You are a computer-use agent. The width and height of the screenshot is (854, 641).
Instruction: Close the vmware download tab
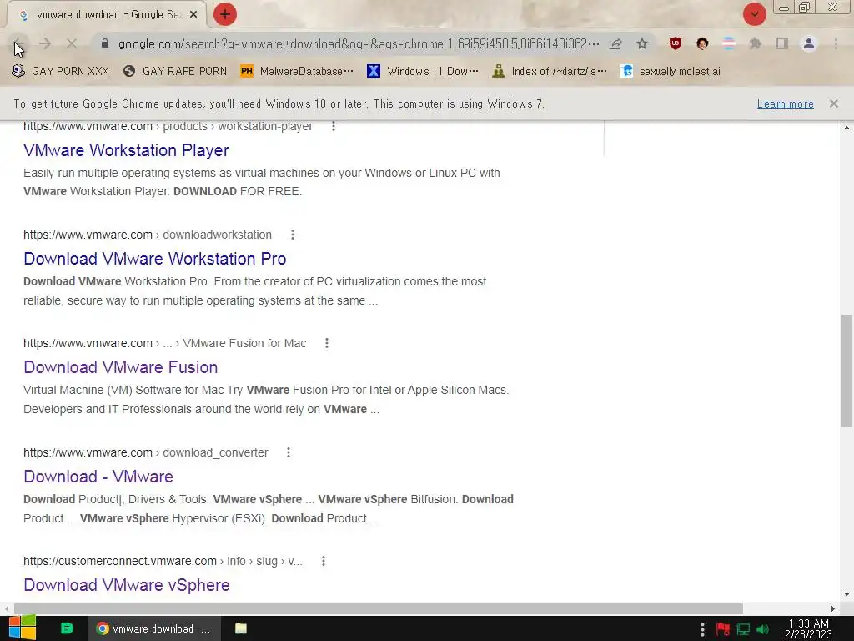click(193, 15)
